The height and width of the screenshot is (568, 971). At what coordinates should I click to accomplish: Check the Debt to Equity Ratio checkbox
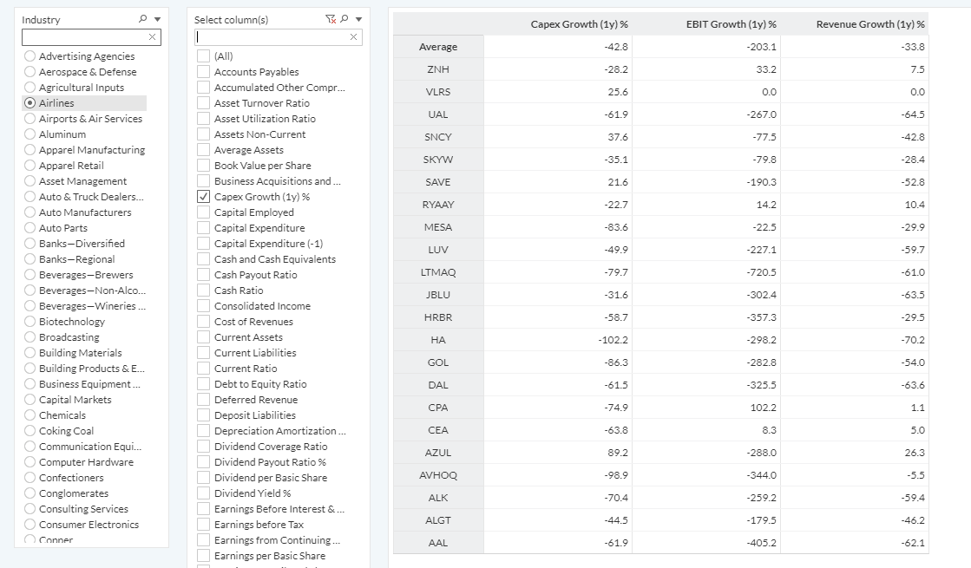[203, 383]
